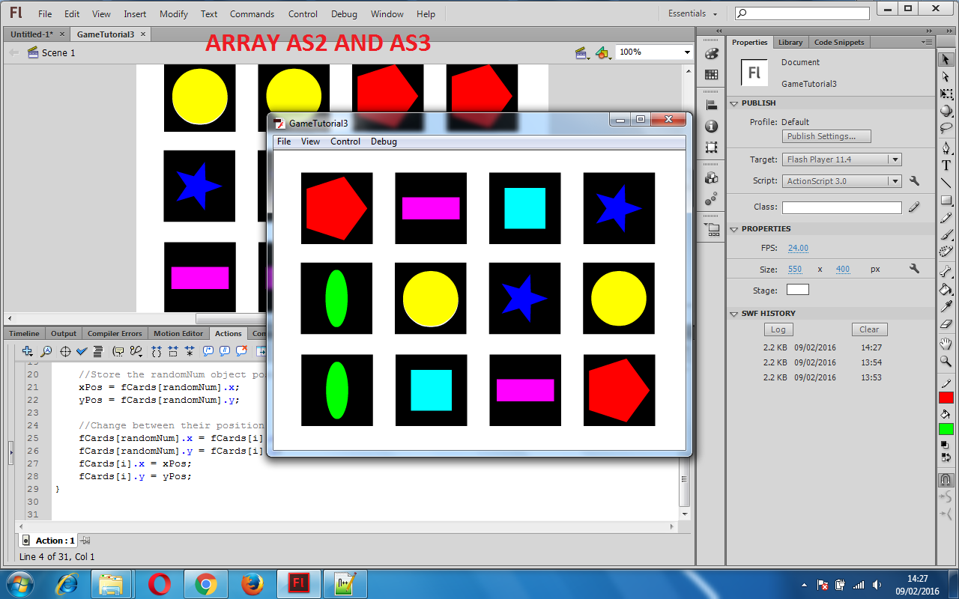This screenshot has width=959, height=599.
Task: Open Opera from the taskbar
Action: (x=159, y=584)
